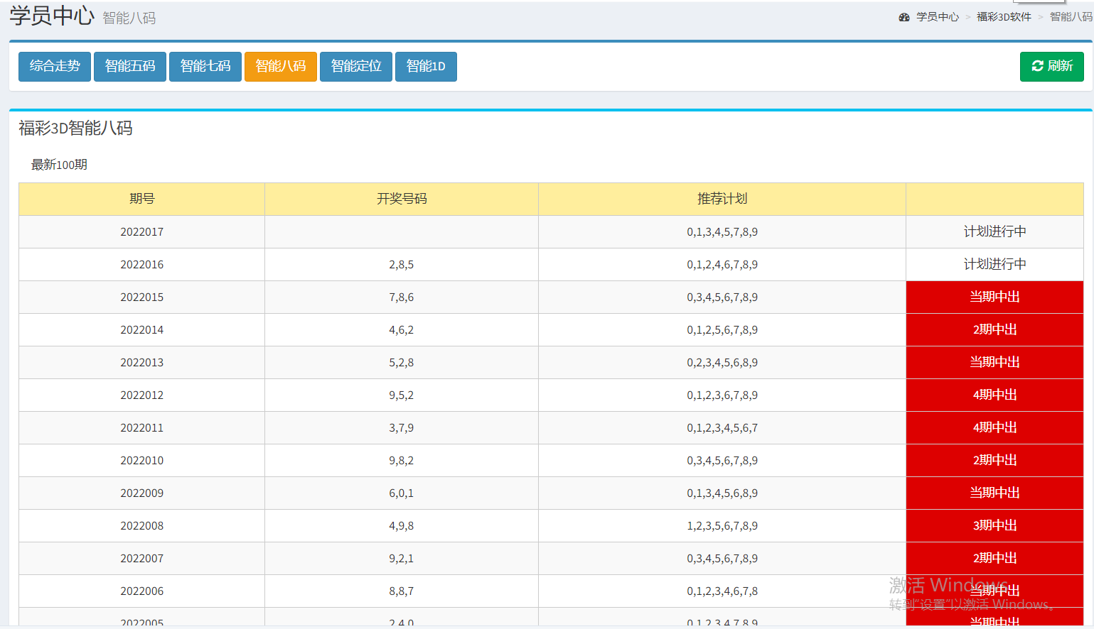Click draw number 8,8,7
The height and width of the screenshot is (629, 1094).
[402, 591]
